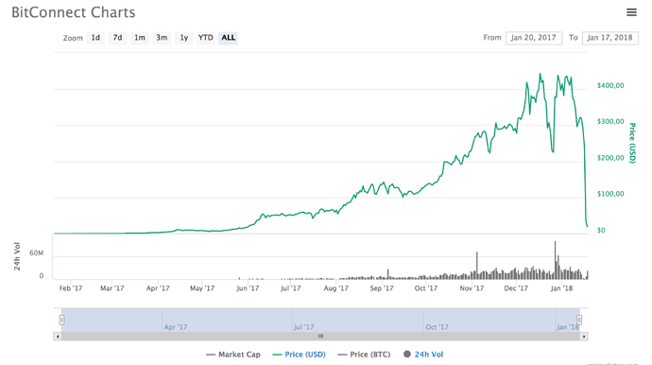Open the To date field Jan 17, 2018

[x=610, y=38]
